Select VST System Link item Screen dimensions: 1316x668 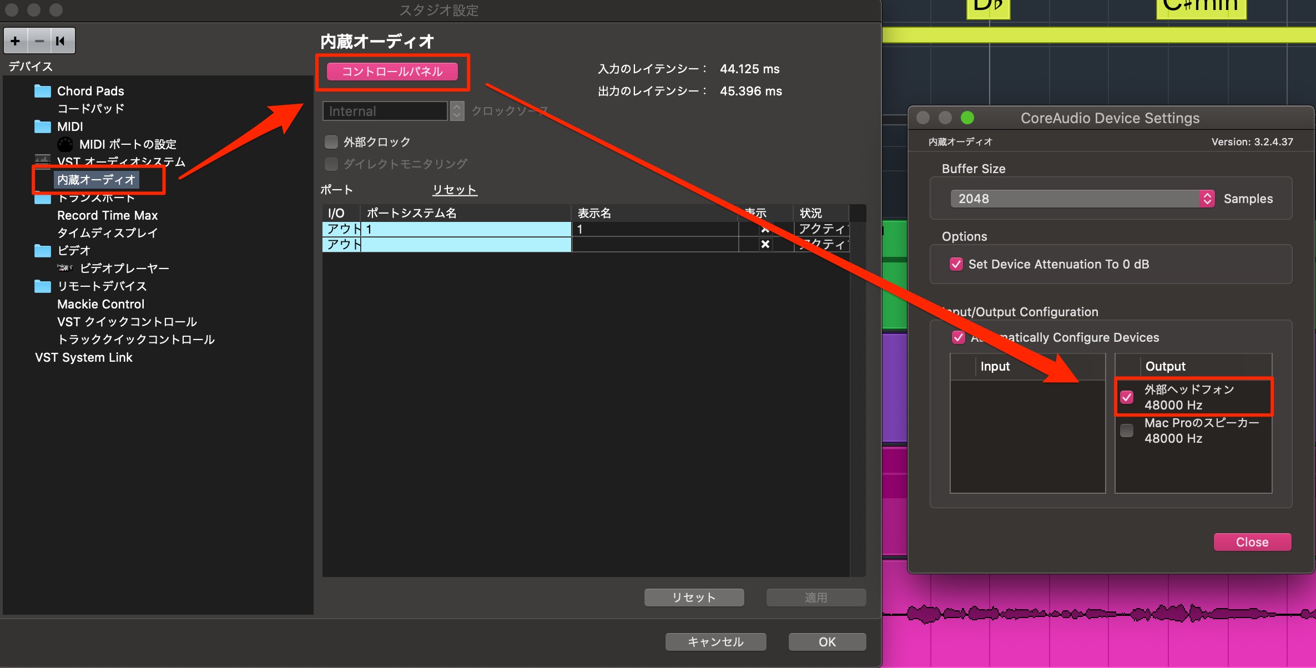click(x=84, y=357)
